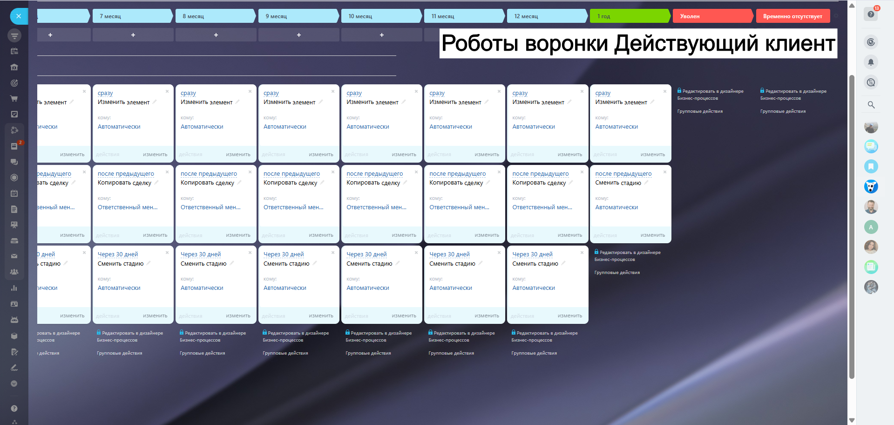The width and height of the screenshot is (894, 425).
Task: Open Через 30 дней delay selector in 10 месяц column
Action: click(366, 254)
